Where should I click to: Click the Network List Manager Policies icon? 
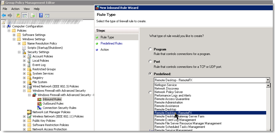pos(29,112)
